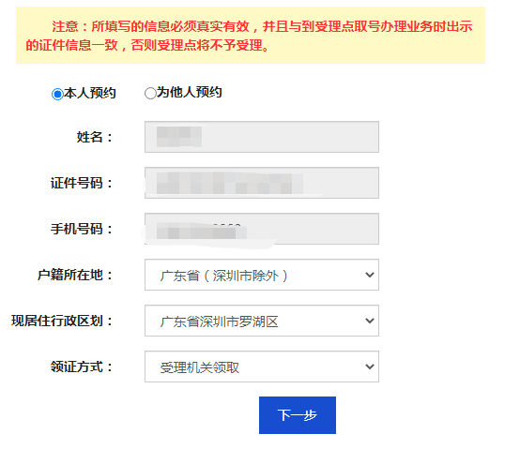This screenshot has height=449, width=505.
Task: Click the 姓名： field label
Action: (95, 137)
